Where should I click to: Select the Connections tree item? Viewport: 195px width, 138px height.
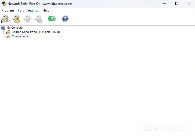(x=20, y=36)
